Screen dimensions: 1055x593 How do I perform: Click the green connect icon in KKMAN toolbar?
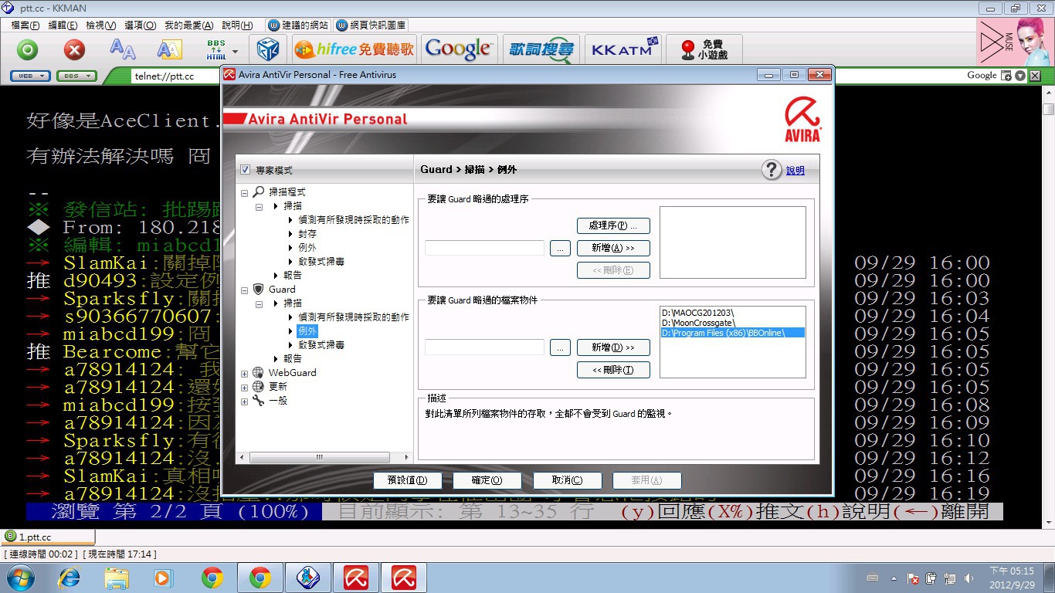click(x=28, y=50)
